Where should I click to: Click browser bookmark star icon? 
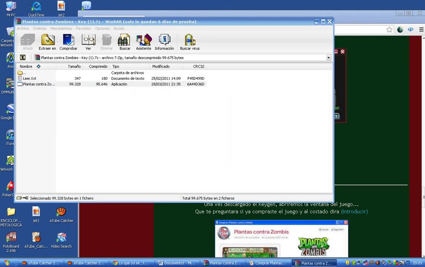coord(389,30)
